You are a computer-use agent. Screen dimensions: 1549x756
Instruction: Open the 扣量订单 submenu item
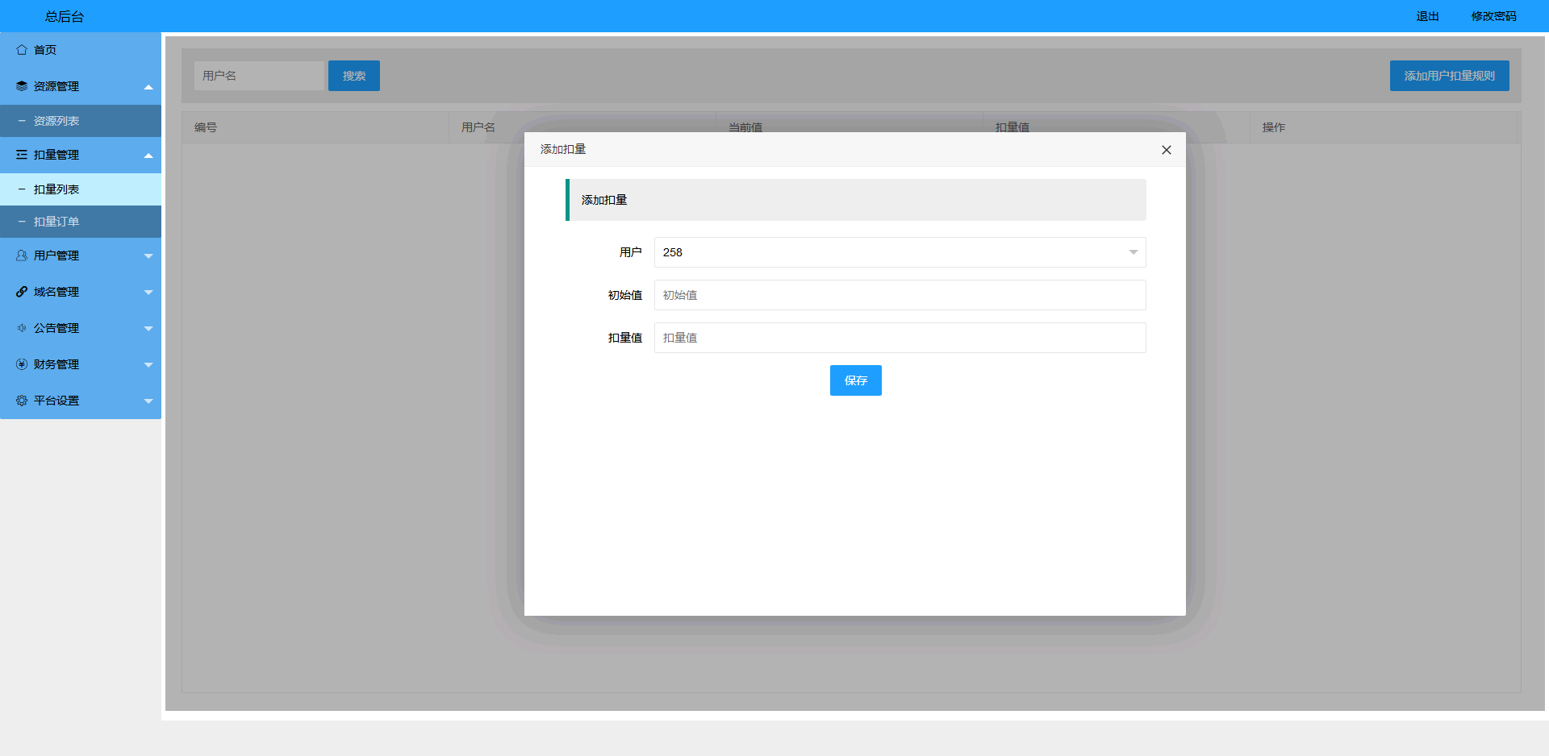(x=56, y=222)
